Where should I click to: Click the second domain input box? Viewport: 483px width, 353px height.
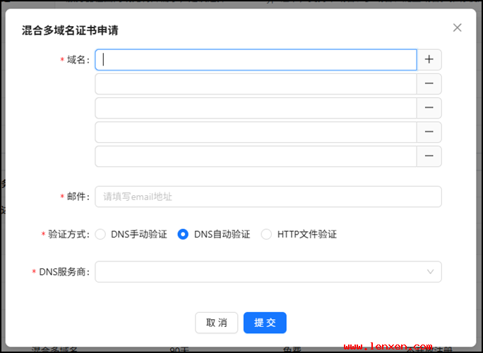256,84
